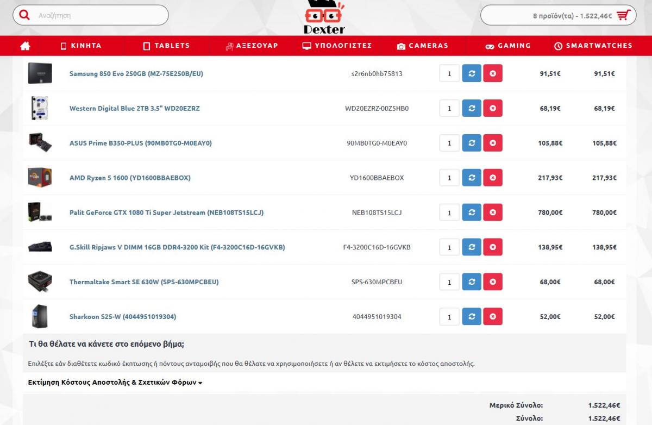Click quantity field for Samsung 850 Evo

point(449,73)
